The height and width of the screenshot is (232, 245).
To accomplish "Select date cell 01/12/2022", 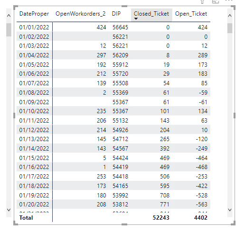I will pos(34,130).
